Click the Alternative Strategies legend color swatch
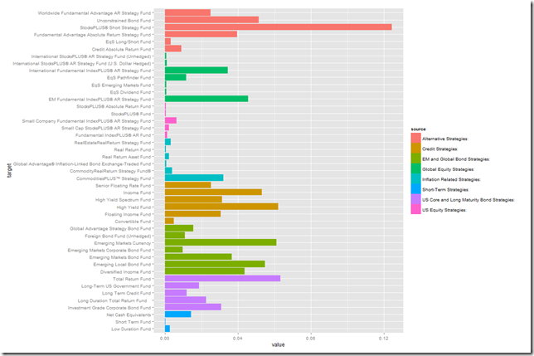 (415, 138)
